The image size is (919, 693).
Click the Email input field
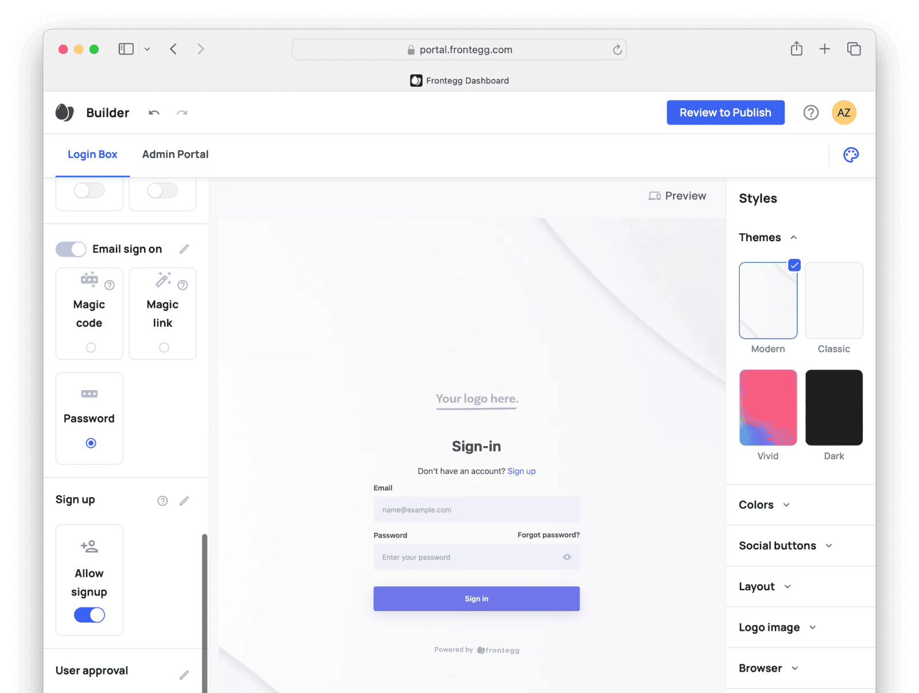476,509
